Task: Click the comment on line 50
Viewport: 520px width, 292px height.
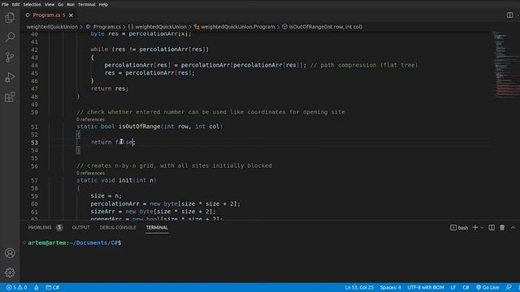Action: point(210,112)
